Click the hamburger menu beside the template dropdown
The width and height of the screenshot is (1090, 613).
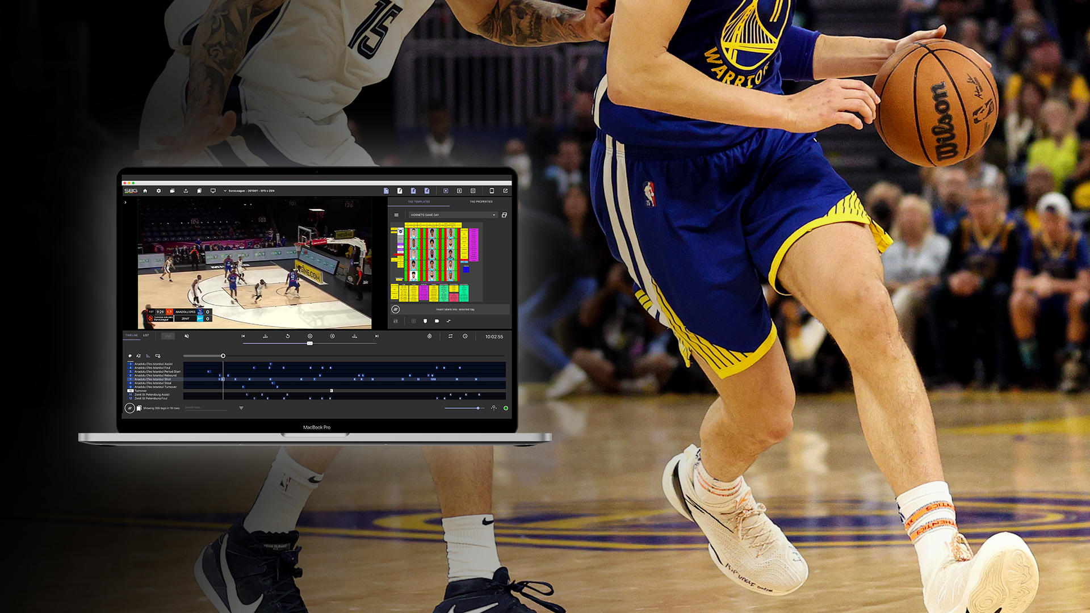pos(396,215)
